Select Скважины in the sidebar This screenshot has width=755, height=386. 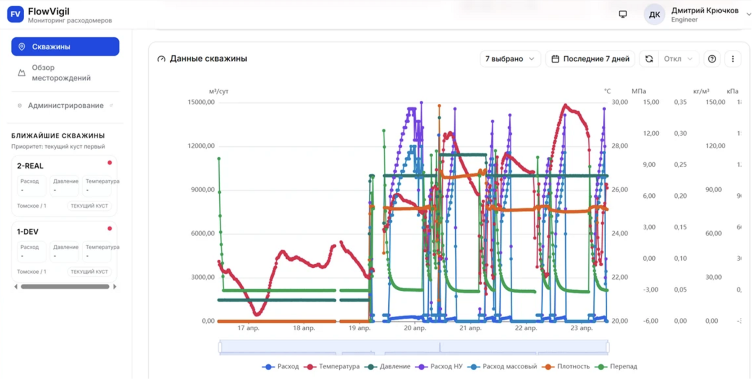pos(65,47)
